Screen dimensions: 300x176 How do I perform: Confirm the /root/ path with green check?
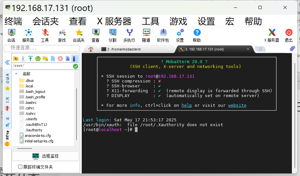(x=76, y=66)
